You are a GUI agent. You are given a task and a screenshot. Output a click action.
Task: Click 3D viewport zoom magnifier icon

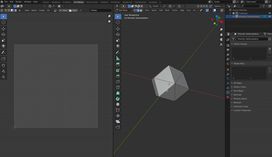click(221, 30)
